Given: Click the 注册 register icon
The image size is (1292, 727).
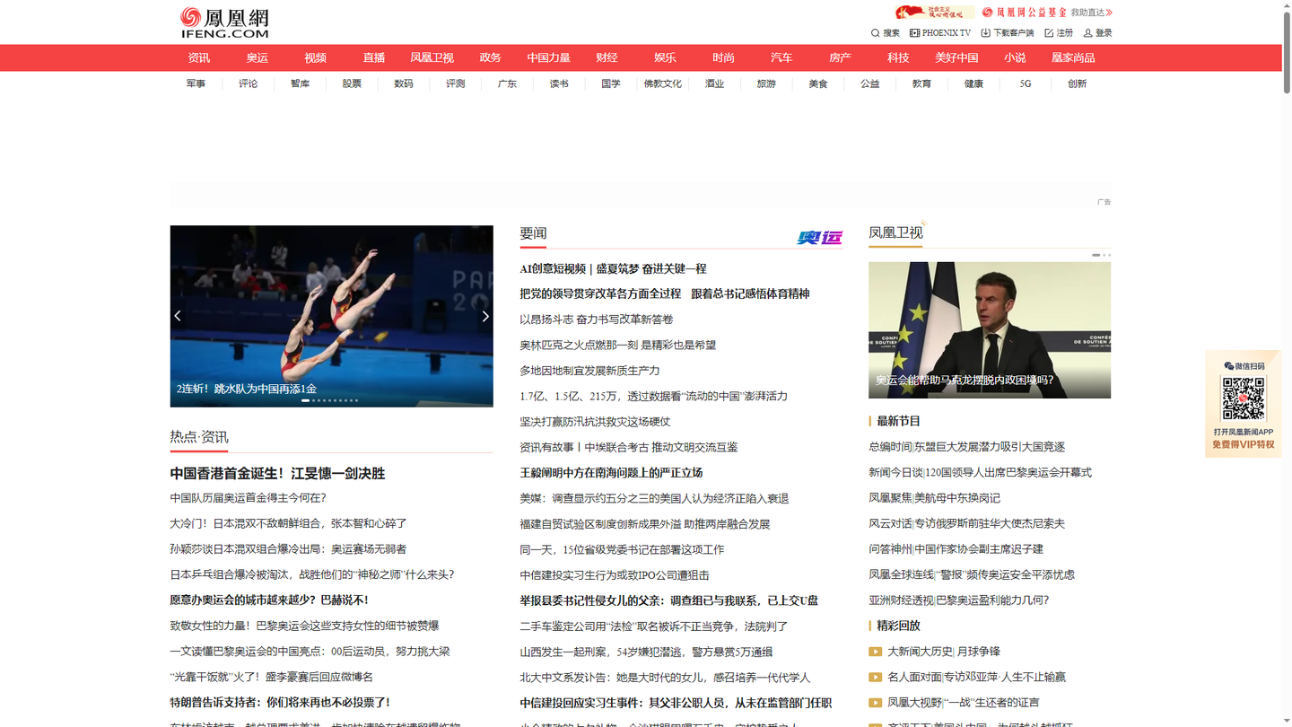Looking at the screenshot, I should (x=1049, y=33).
